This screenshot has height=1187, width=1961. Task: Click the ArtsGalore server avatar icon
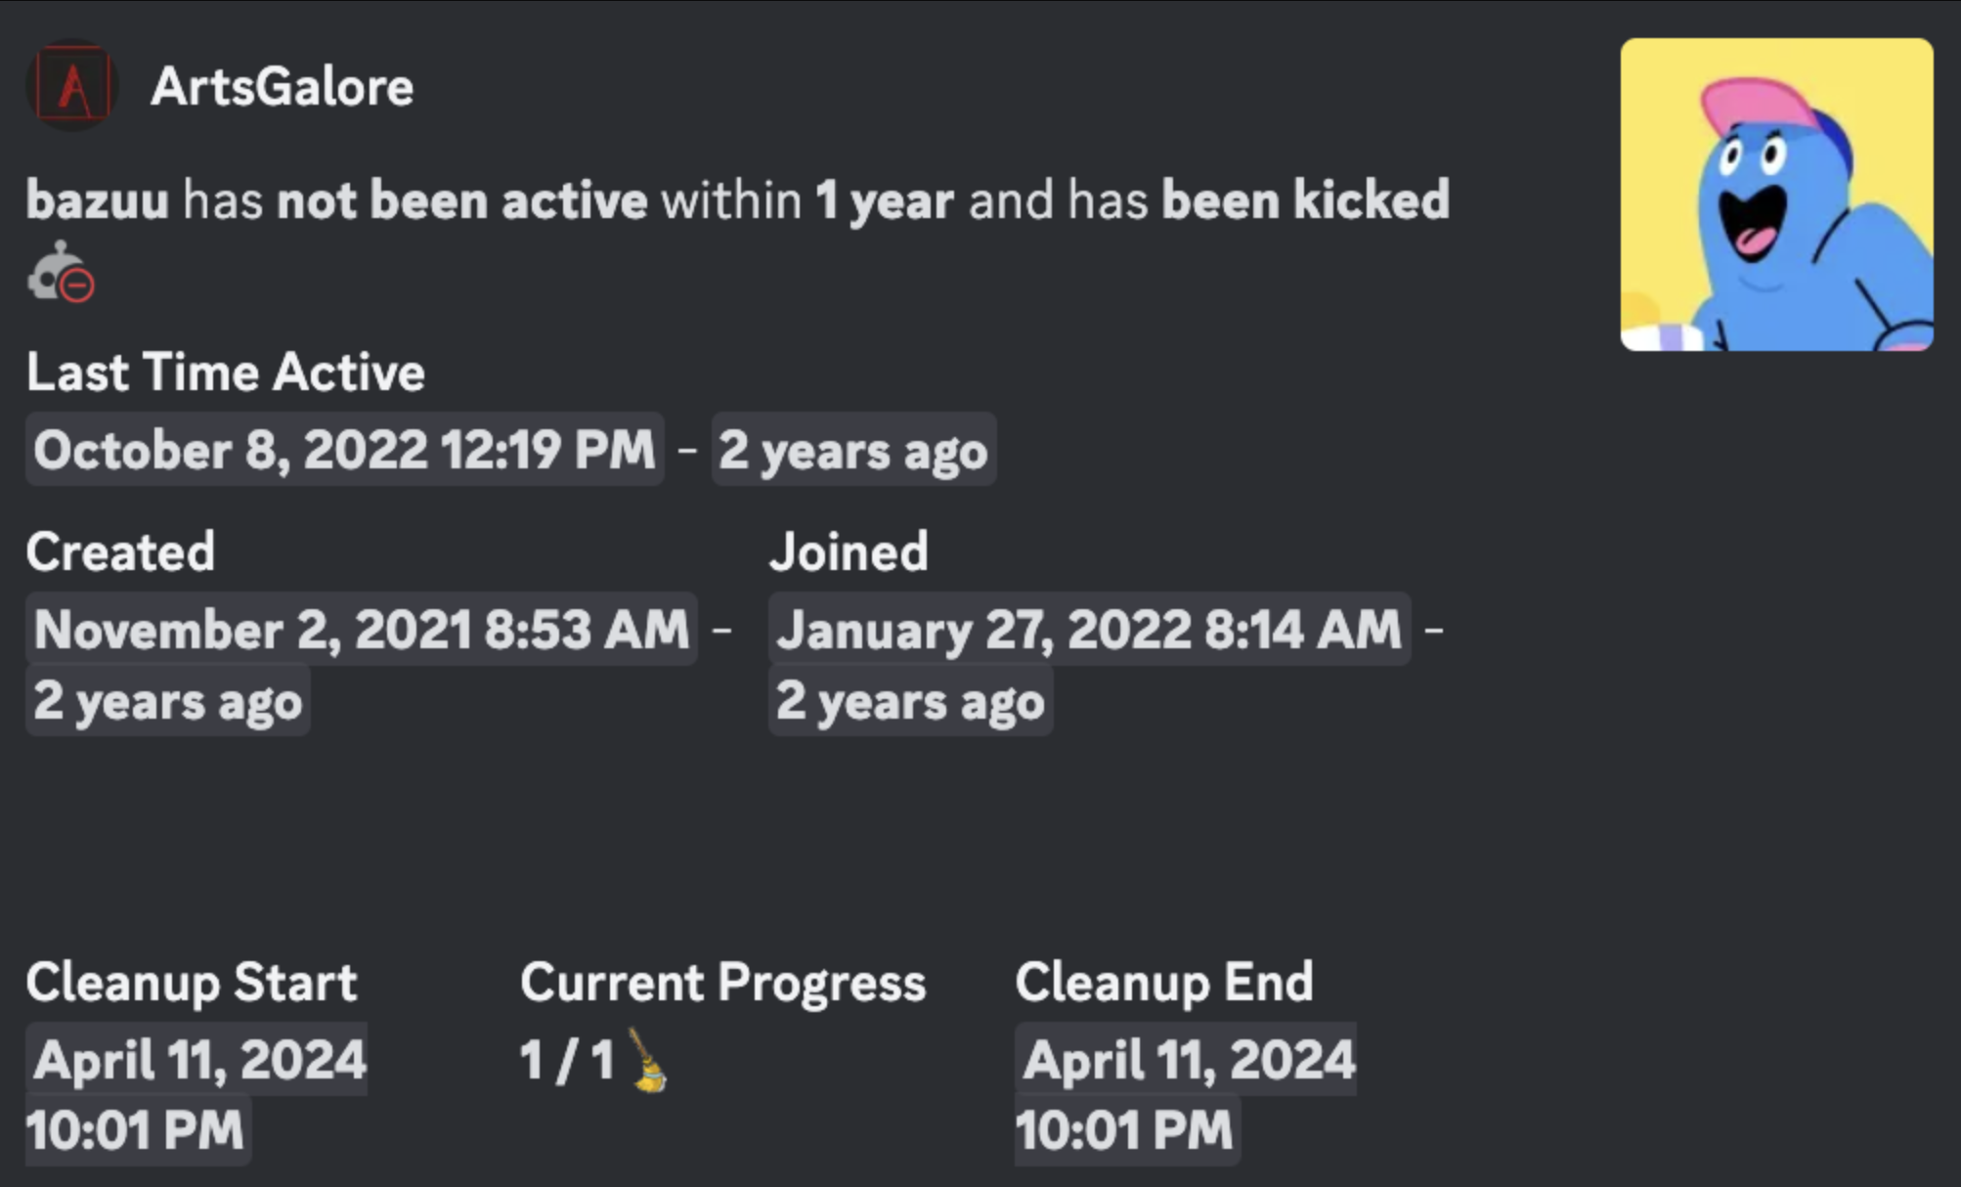(71, 86)
